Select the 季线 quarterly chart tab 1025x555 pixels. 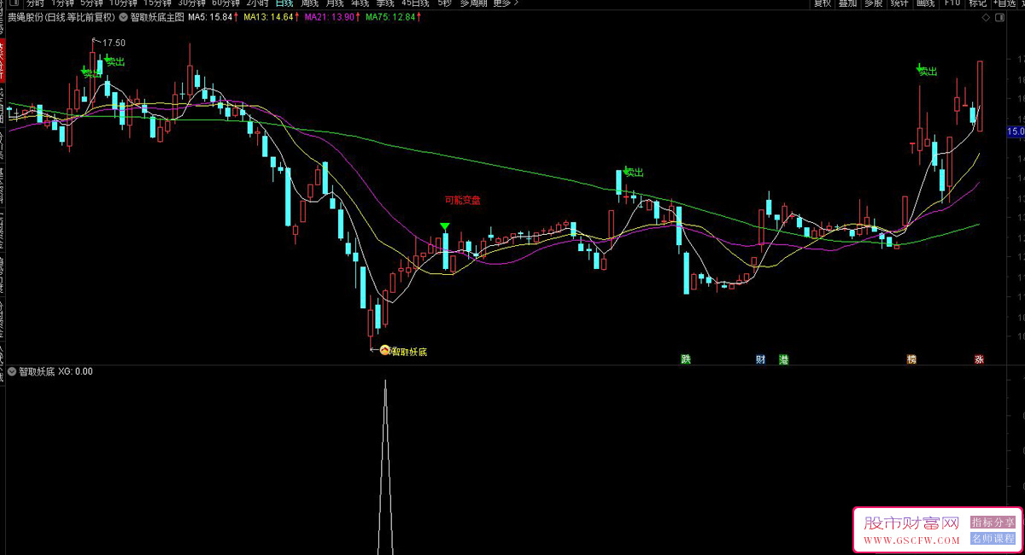tap(384, 3)
